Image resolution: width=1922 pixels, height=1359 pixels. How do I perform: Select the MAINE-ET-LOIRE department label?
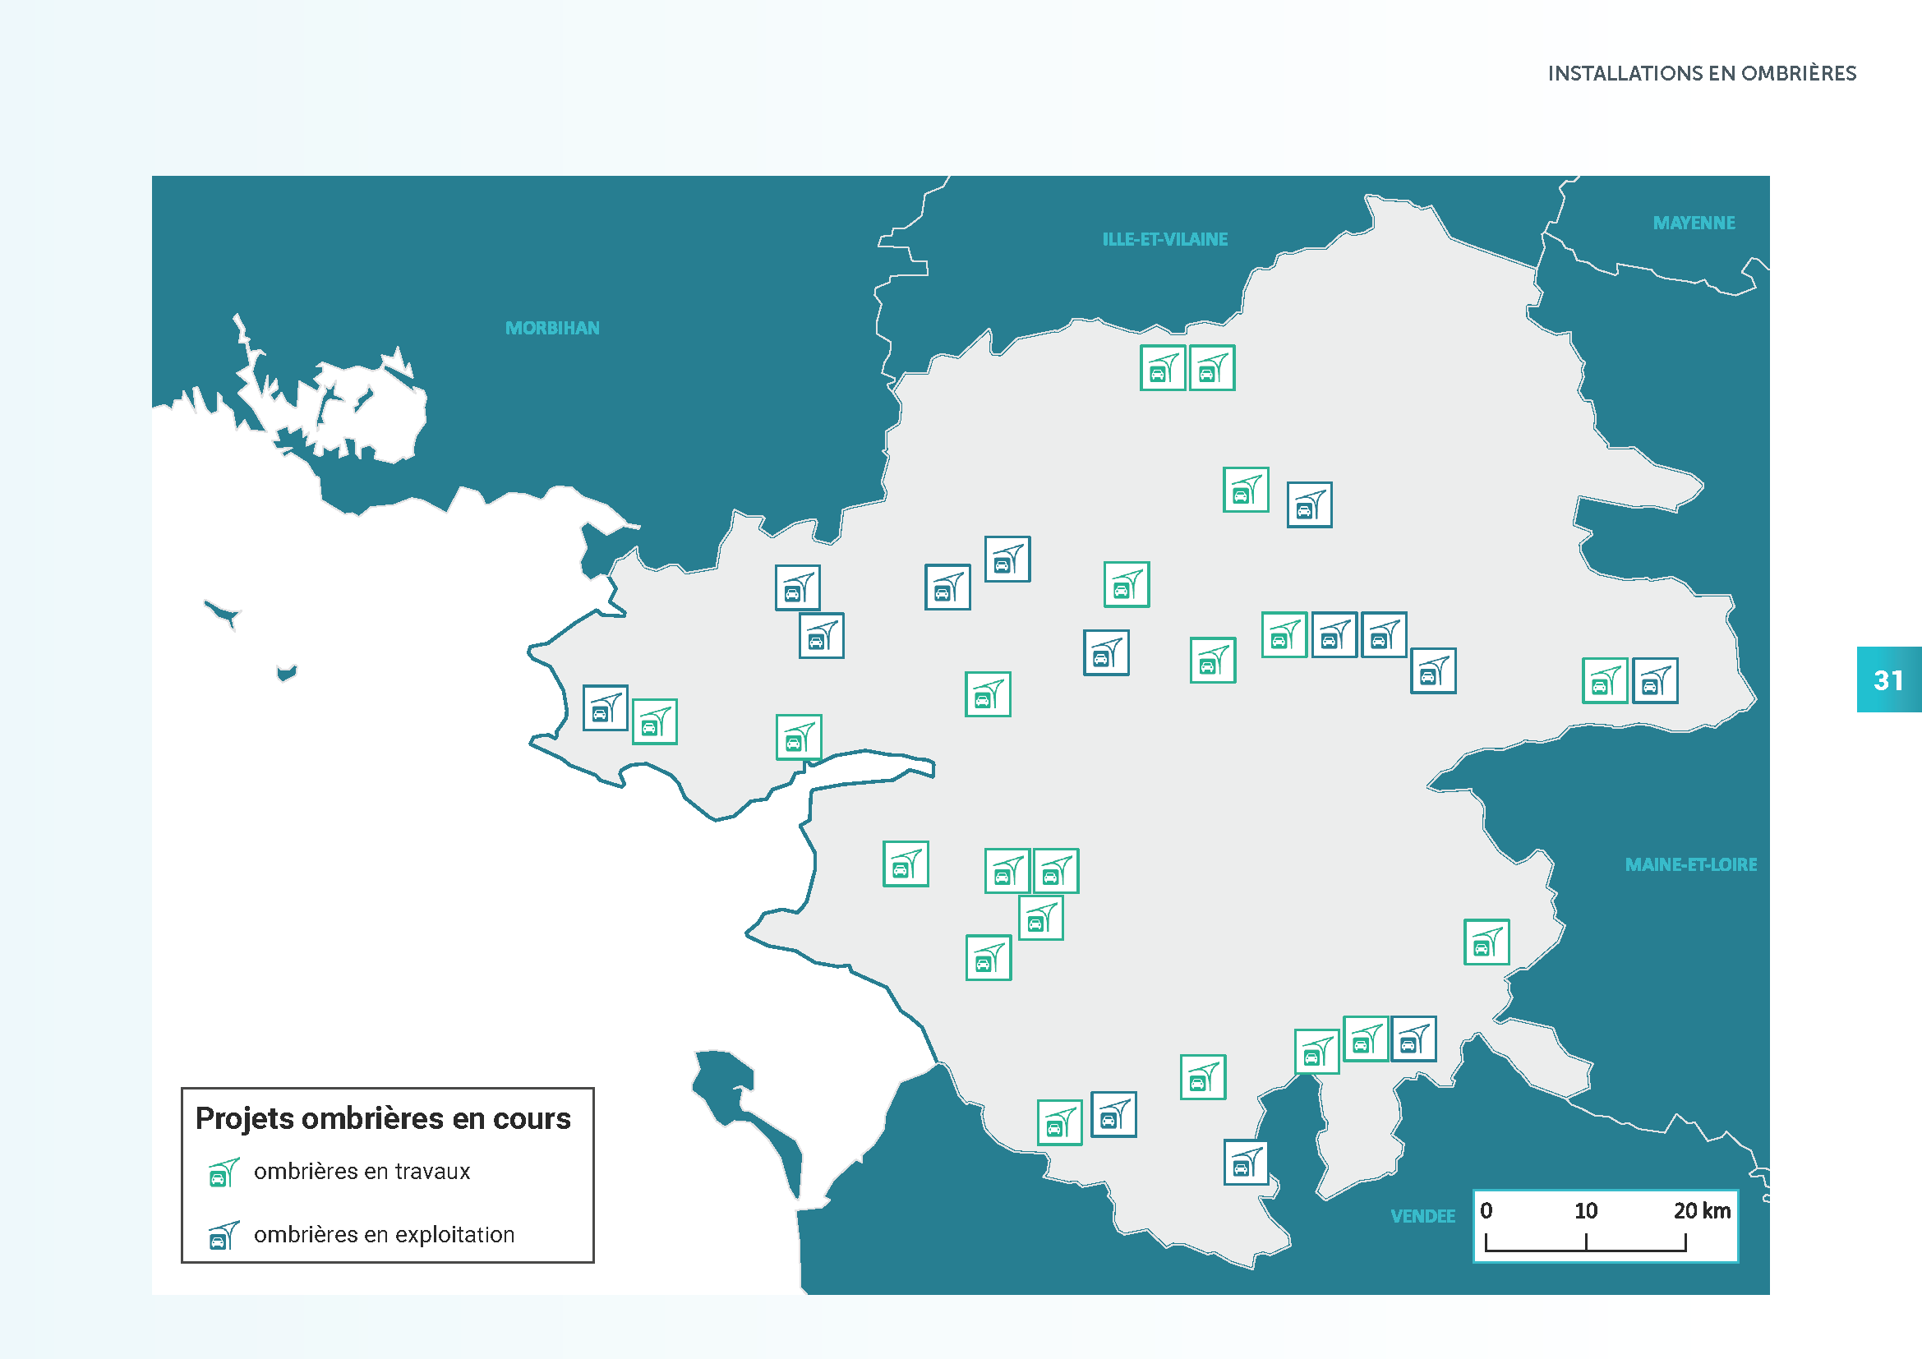pos(1691,865)
